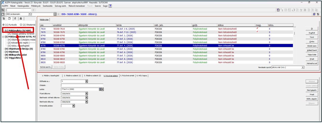Open the Nézet menu
This screenshot has width=322, height=123.
coord(13,6)
